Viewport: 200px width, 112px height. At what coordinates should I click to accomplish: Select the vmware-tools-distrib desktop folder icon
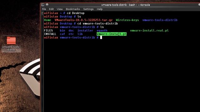tap(11, 40)
